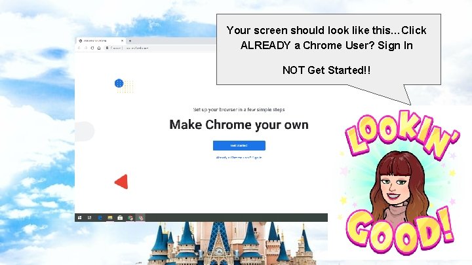Click the site info icon in address bar
Viewport: 472px width, 265px height.
tap(107, 48)
